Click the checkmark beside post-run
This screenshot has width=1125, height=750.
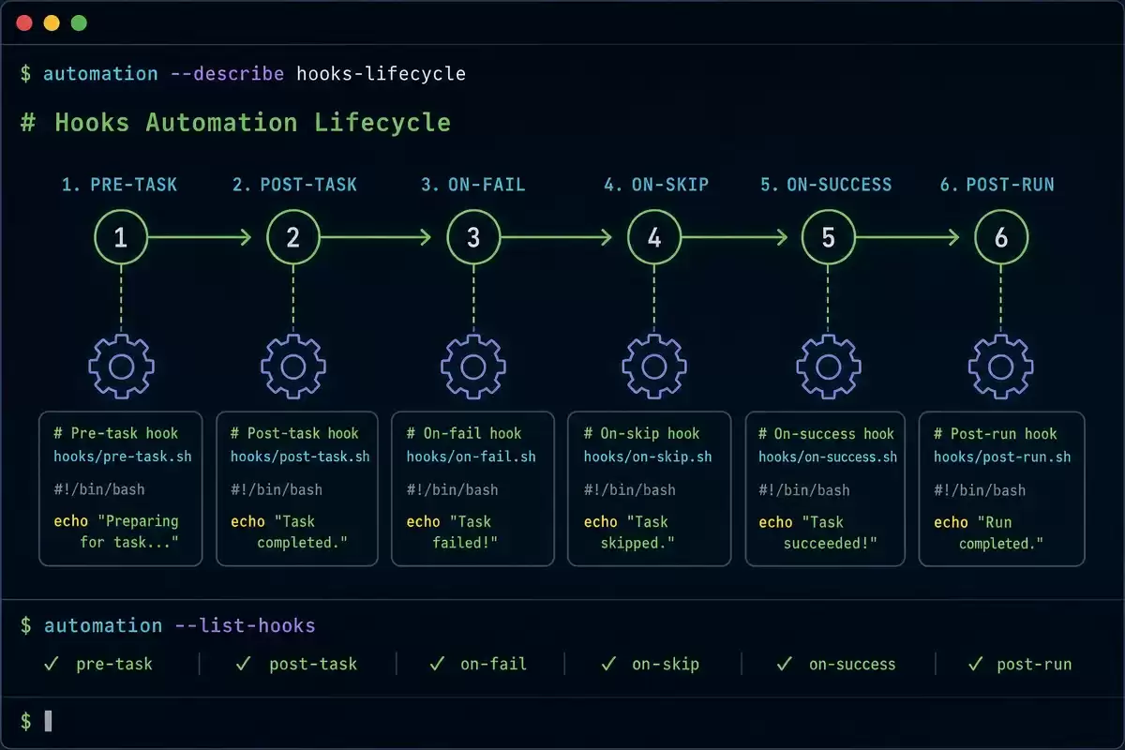click(975, 664)
